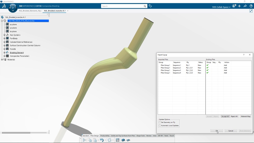Add a new tab with the plus
Image resolution: width=254 pixels, height=143 pixels.
pyautogui.click(x=68, y=11)
